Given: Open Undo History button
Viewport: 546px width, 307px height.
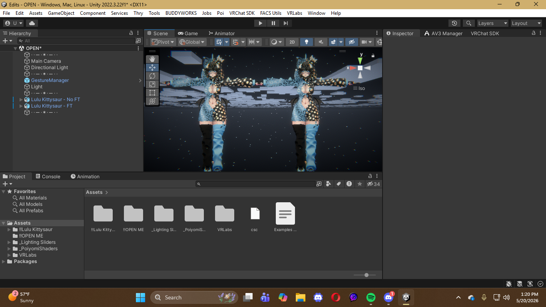Looking at the screenshot, I should click(454, 23).
